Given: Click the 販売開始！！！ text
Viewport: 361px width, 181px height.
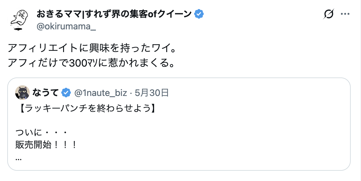Looking at the screenshot, I should pyautogui.click(x=46, y=145).
